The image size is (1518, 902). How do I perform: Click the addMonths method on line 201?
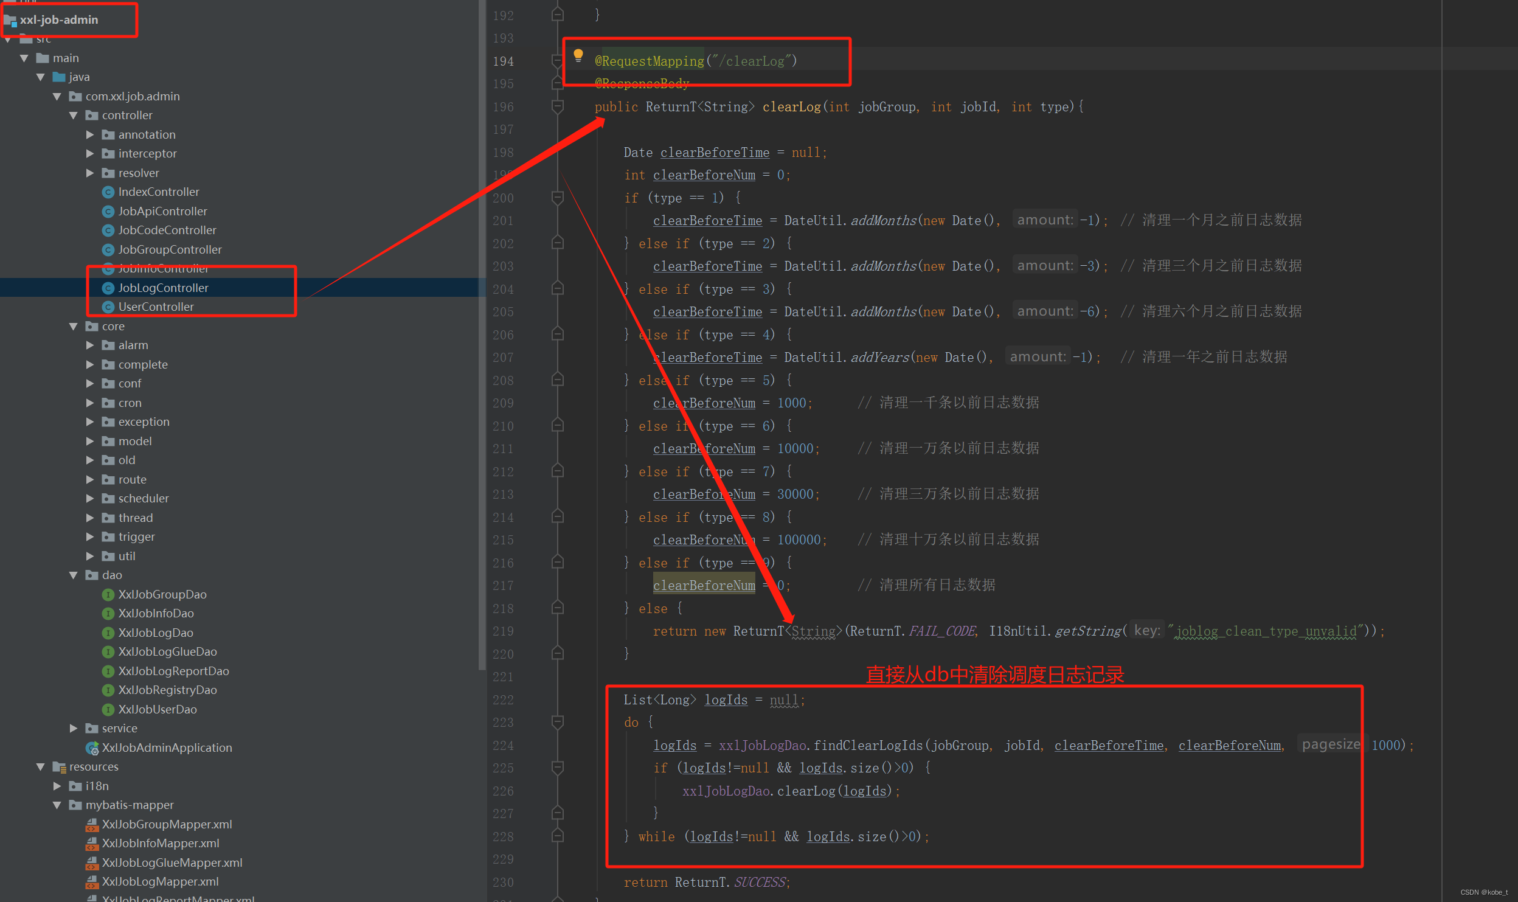(x=883, y=220)
